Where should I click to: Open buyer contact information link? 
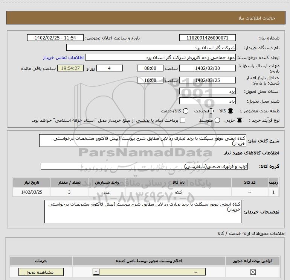click(63, 58)
